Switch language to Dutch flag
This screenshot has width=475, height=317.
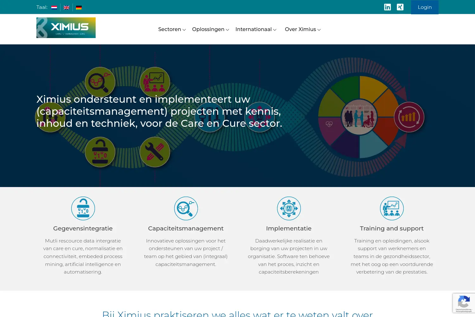click(54, 7)
